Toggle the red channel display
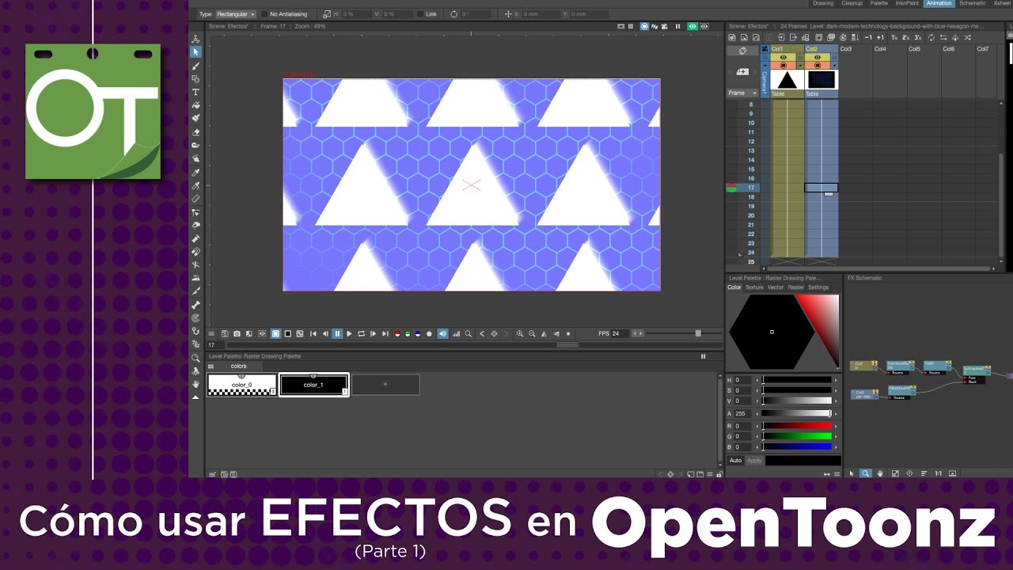The image size is (1013, 570). (x=397, y=334)
